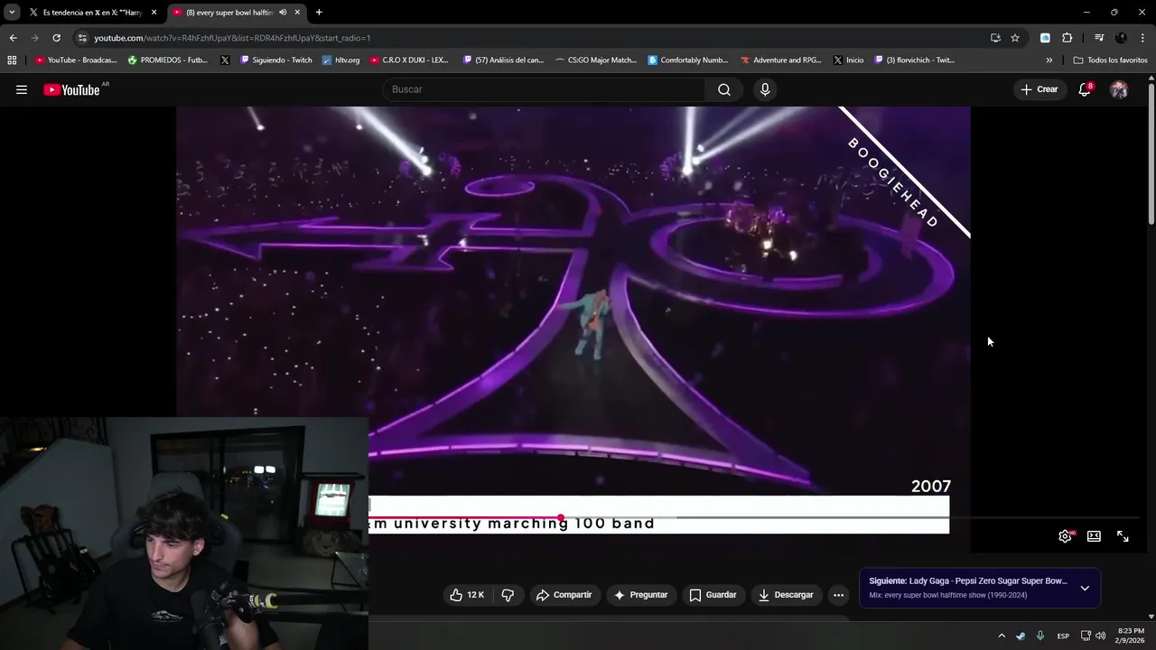Click the browser address bar URL
This screenshot has height=650, width=1156.
coord(232,38)
